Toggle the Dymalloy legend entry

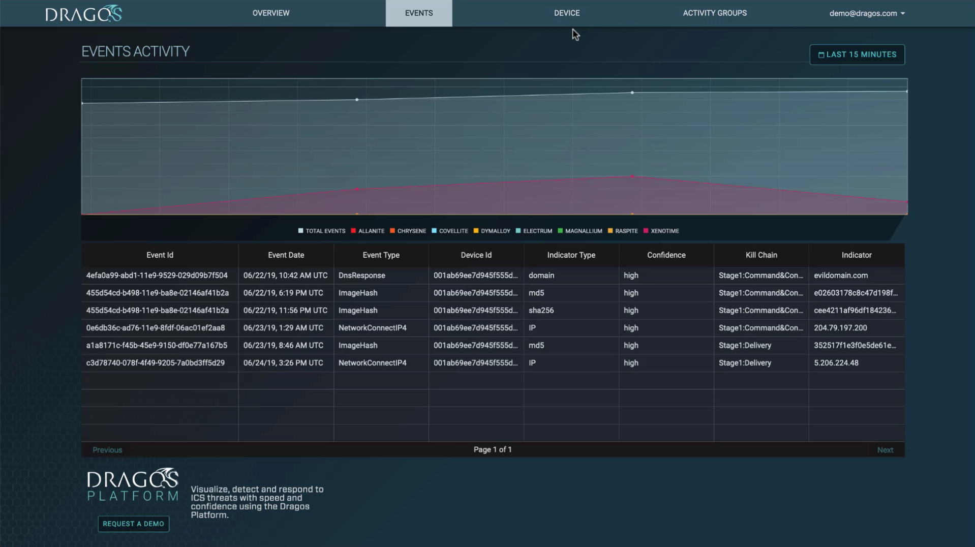click(x=492, y=231)
